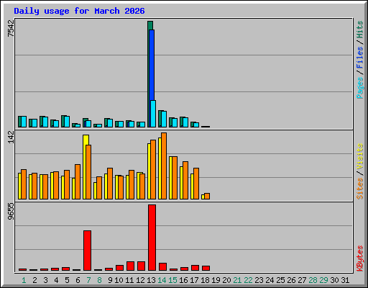
Task: Click the day 21 axis label
Action: [237, 280]
